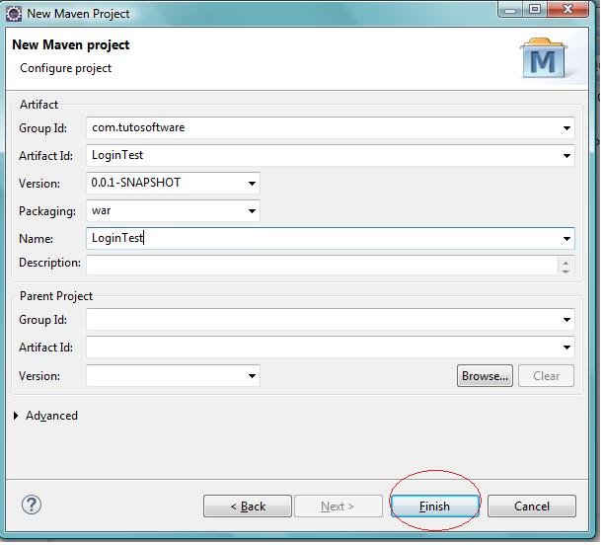The image size is (603, 545).
Task: Open the help question mark icon
Action: 32,505
